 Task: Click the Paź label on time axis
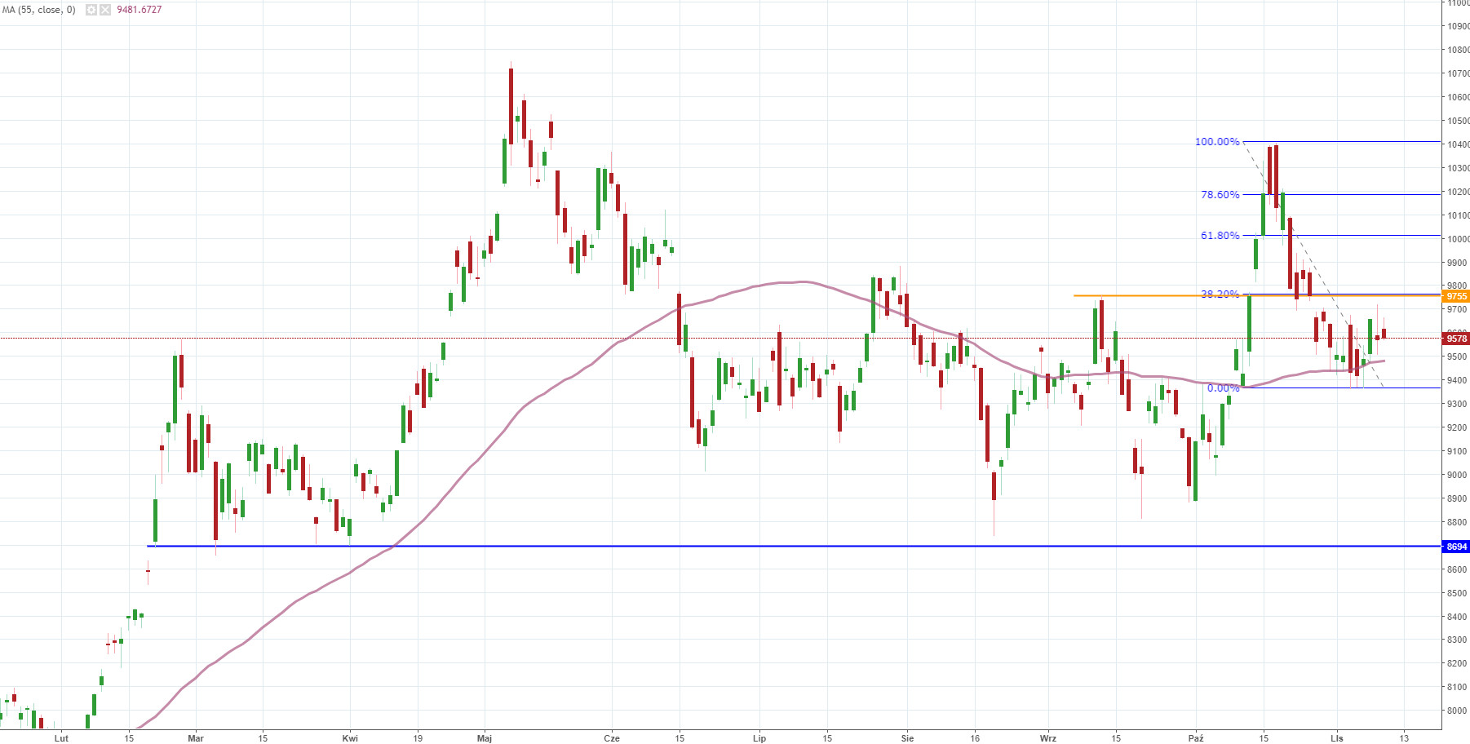pos(1196,738)
